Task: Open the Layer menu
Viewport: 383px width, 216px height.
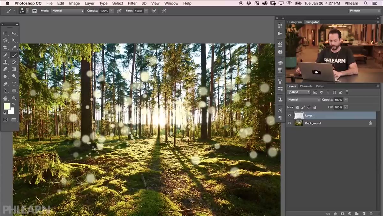Action: [89, 3]
